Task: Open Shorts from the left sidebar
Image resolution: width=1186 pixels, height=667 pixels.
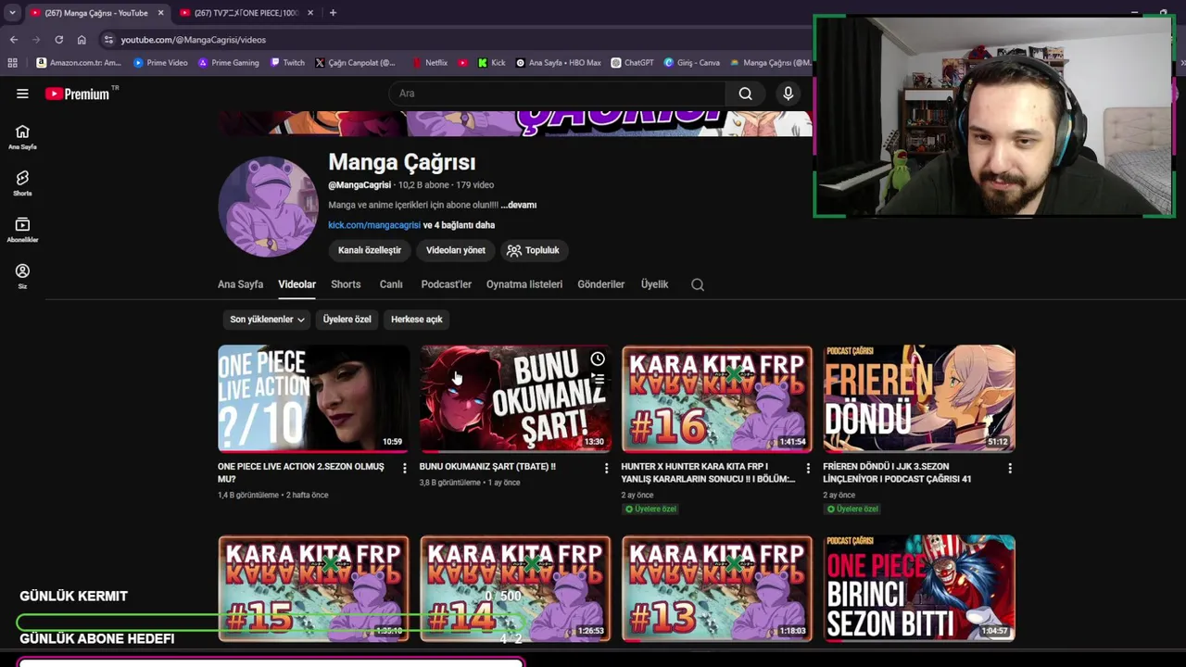Action: tap(22, 182)
